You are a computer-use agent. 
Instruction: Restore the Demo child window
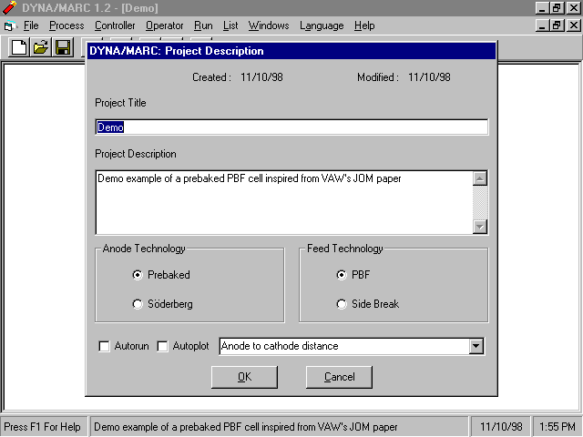[x=557, y=25]
